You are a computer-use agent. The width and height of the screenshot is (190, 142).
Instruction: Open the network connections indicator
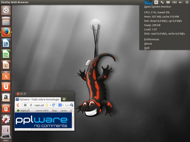click(162, 2)
